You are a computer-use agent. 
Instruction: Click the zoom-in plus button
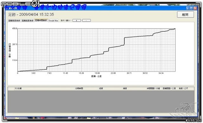pyautogui.click(x=77, y=20)
